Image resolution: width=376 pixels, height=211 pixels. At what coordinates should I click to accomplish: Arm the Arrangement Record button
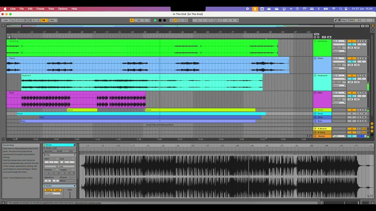click(164, 20)
